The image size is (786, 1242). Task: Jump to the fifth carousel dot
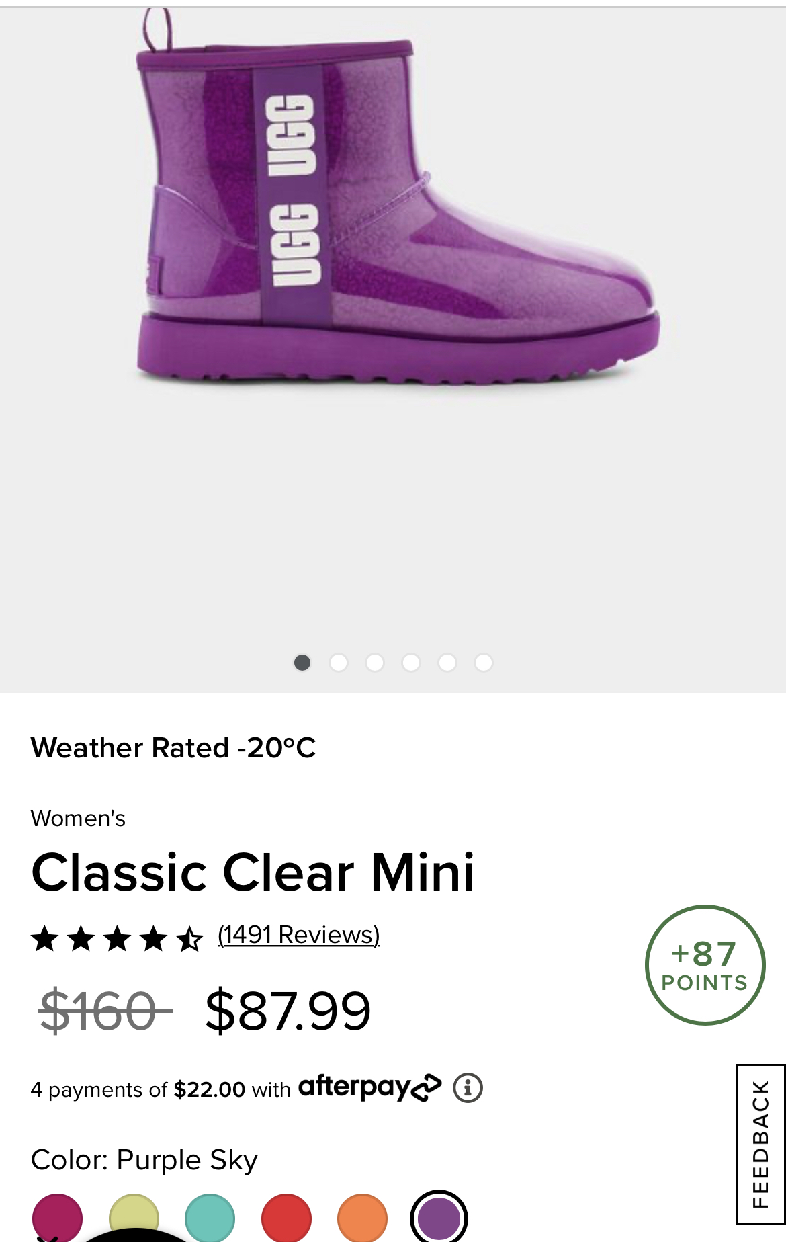tap(447, 663)
